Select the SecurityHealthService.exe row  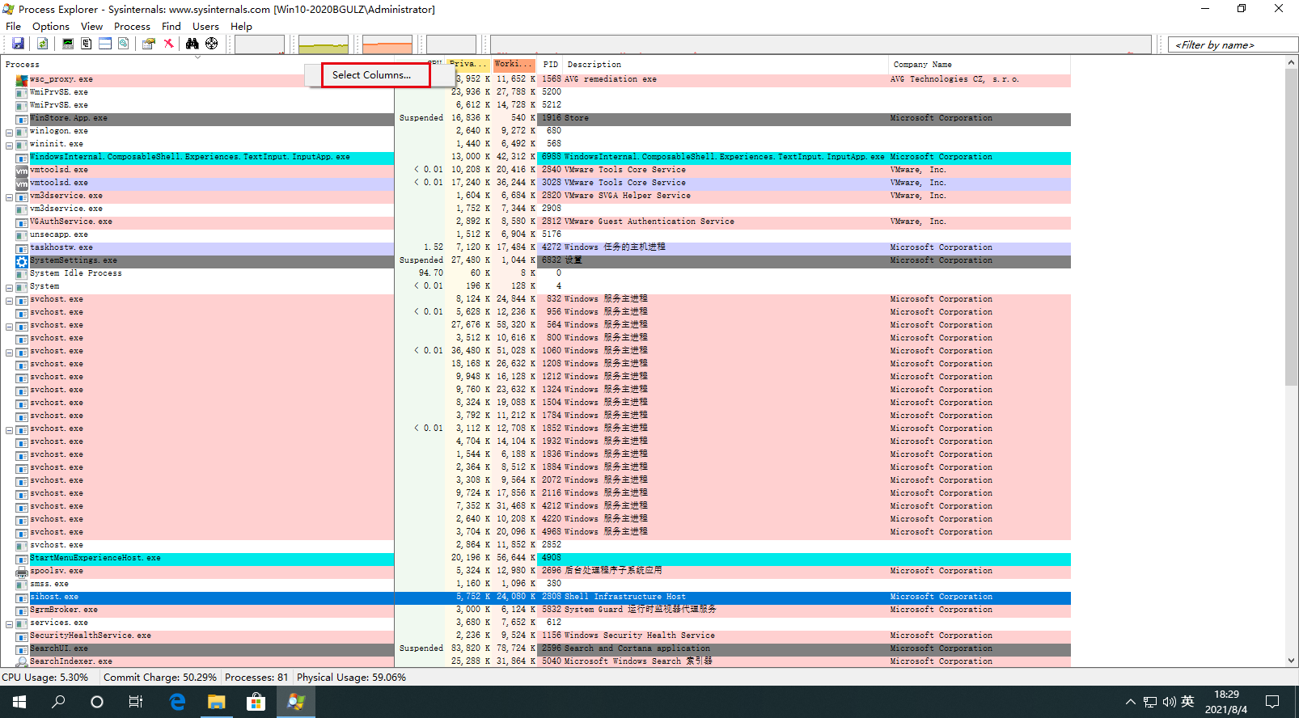[x=535, y=636]
